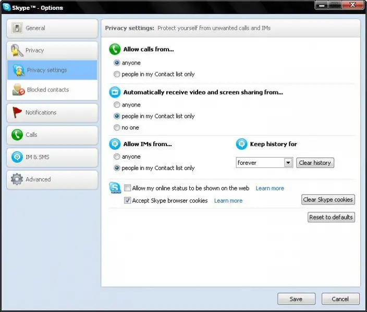367x312 pixels.
Task: Cancel the options dialog
Action: (340, 299)
